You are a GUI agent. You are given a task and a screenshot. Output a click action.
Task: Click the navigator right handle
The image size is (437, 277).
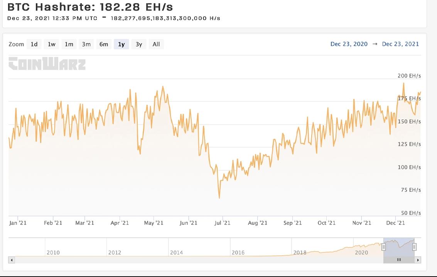click(x=414, y=247)
